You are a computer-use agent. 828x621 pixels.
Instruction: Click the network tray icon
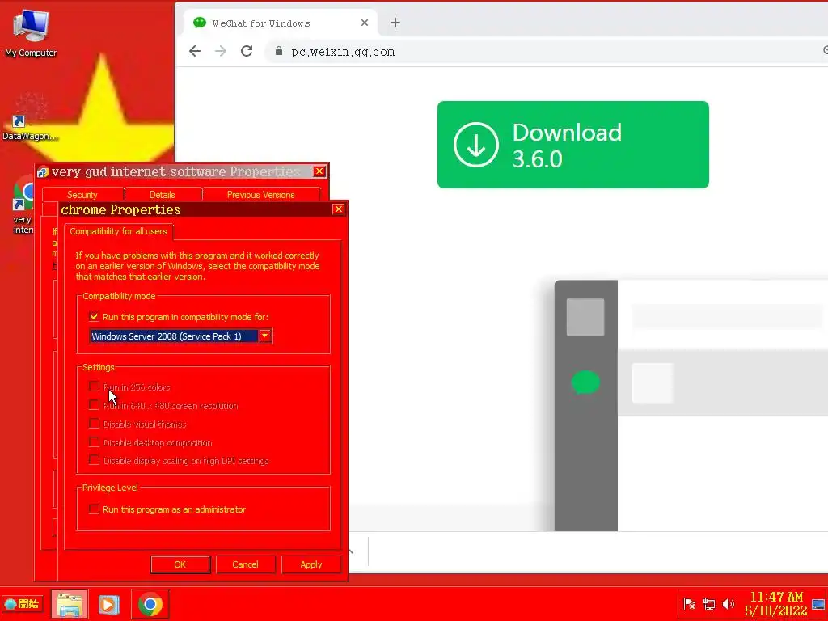pyautogui.click(x=708, y=604)
